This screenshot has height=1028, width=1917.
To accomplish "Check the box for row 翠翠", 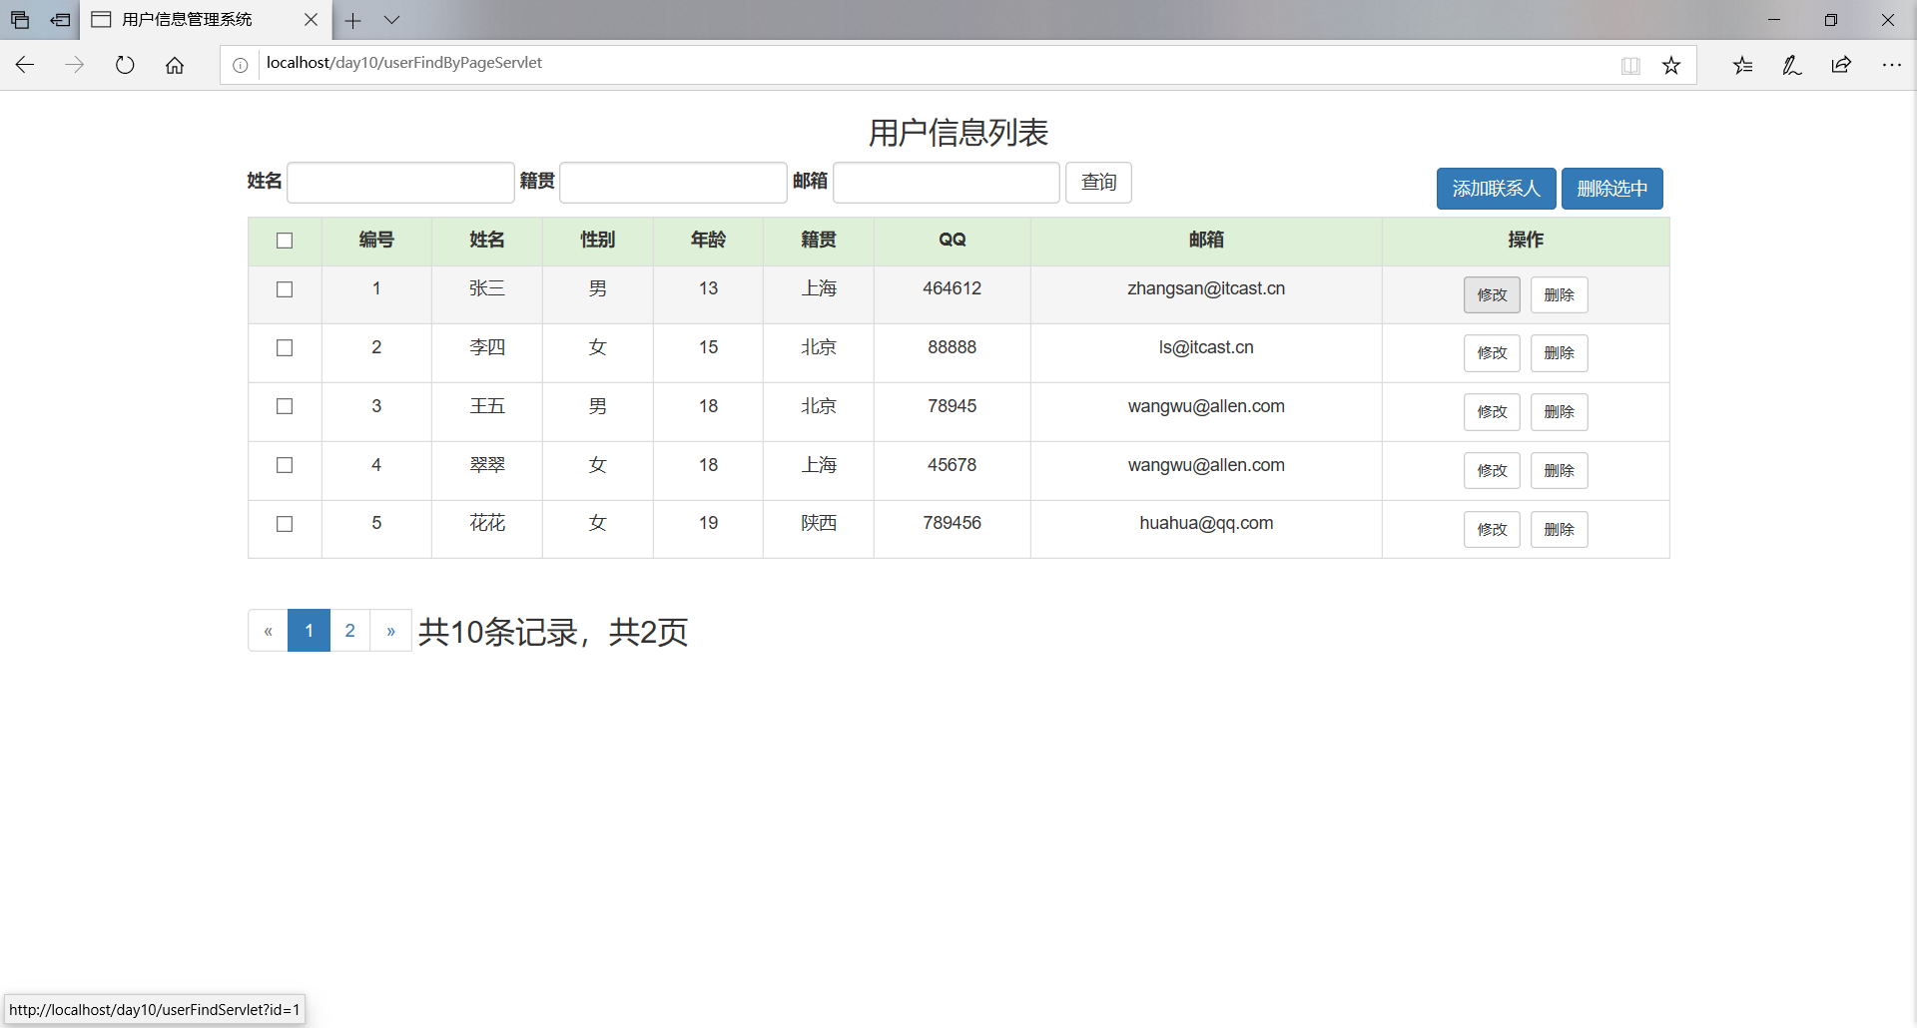I will point(285,465).
